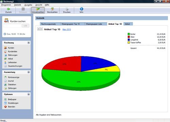Click the März 2010 period link
Screen dimensions: 170x122
coord(67,29)
